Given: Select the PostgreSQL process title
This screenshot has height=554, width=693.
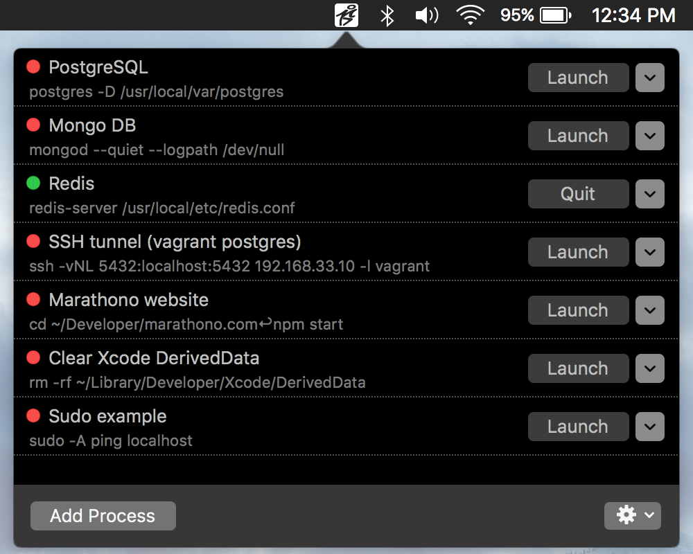Looking at the screenshot, I should [98, 67].
